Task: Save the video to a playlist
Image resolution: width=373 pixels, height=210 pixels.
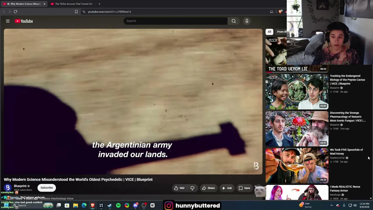Action: [244, 188]
